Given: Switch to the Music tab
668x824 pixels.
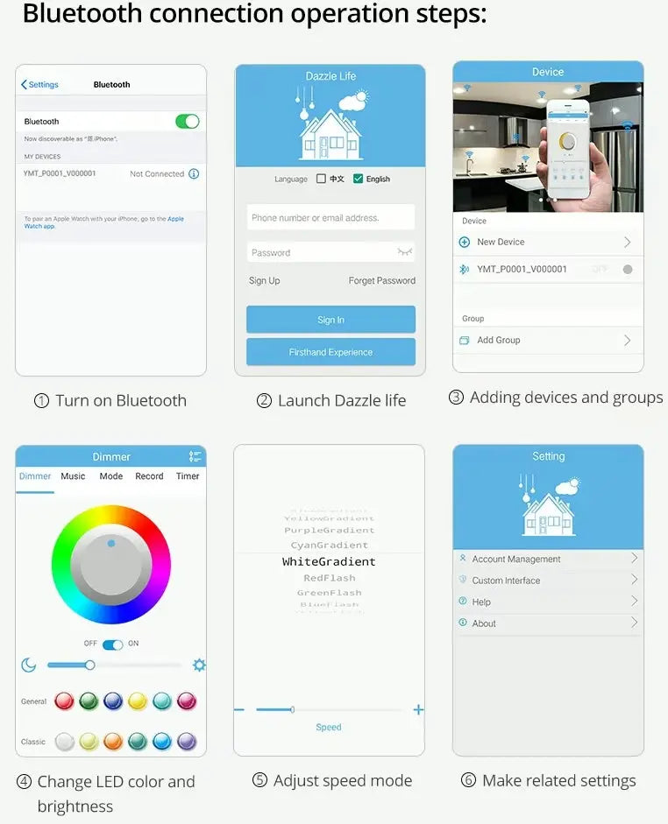Looking at the screenshot, I should 73,476.
